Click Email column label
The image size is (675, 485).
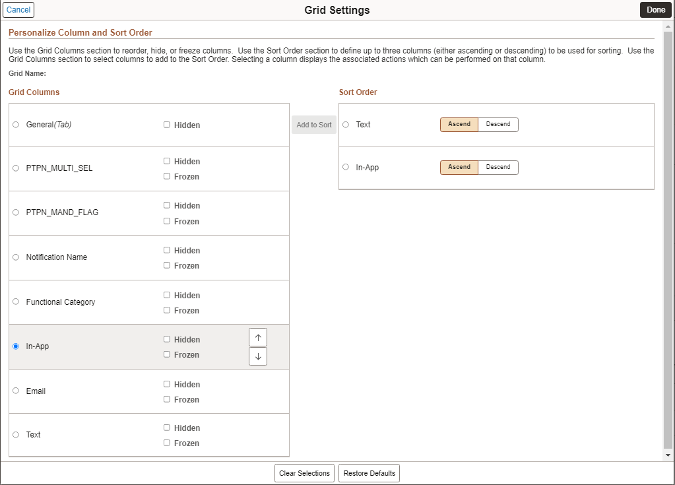(36, 391)
